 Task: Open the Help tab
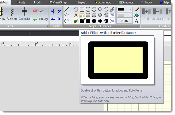(x=164, y=2)
